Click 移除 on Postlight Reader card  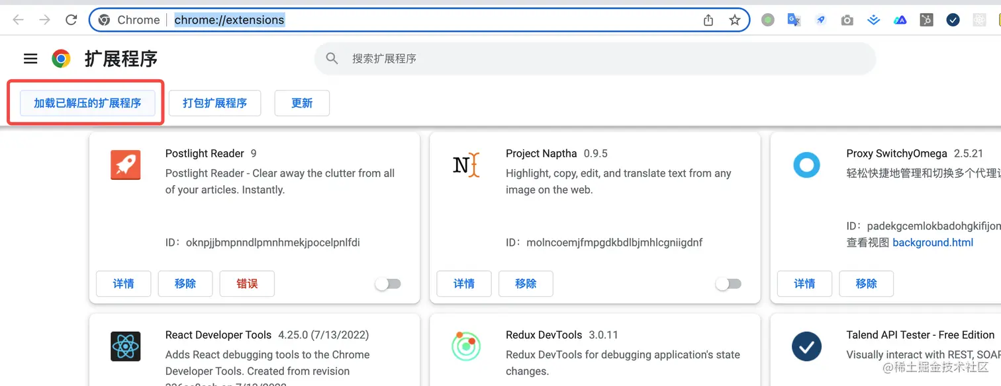pos(185,284)
